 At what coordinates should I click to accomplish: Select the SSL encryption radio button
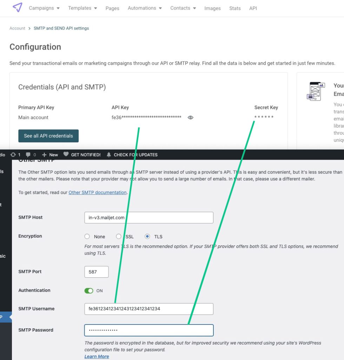point(119,237)
